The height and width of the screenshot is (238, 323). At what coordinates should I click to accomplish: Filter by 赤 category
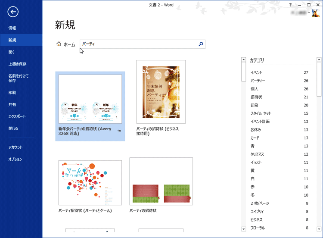click(280, 187)
